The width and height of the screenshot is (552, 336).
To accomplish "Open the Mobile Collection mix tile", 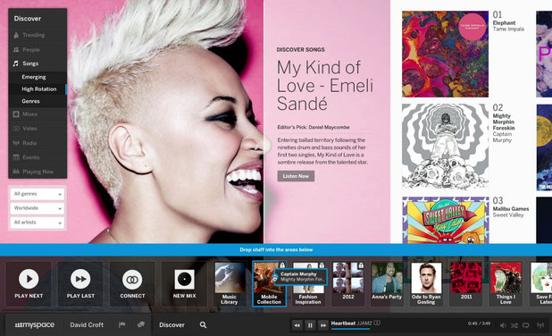I will click(270, 283).
